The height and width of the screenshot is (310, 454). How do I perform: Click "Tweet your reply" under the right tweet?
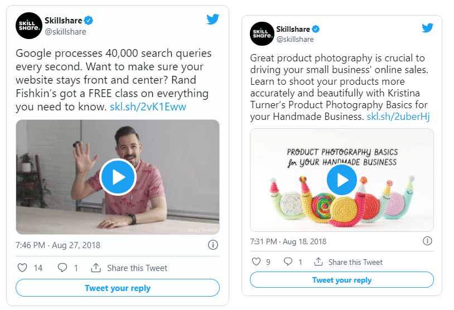(x=341, y=280)
